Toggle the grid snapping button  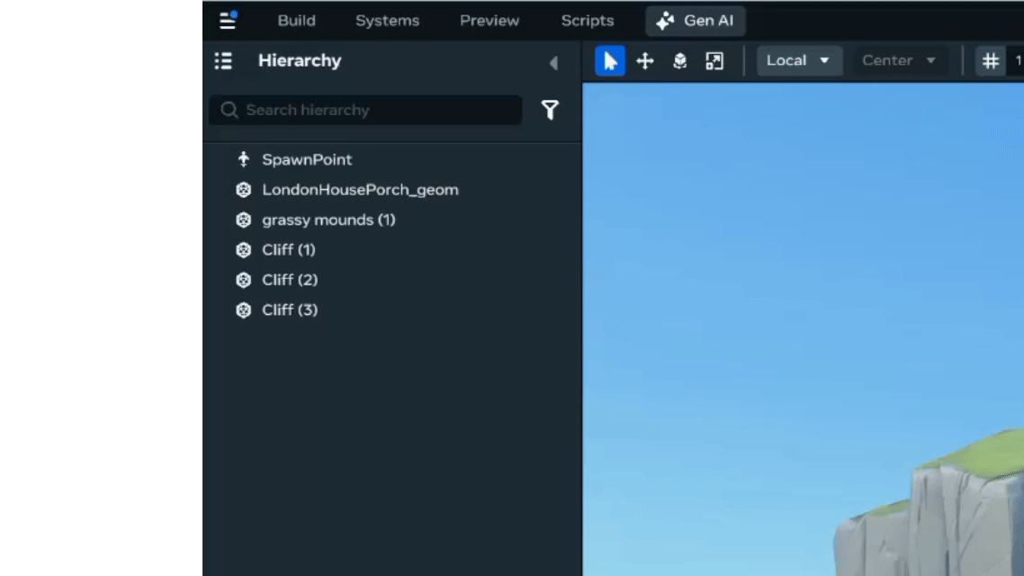tap(990, 61)
